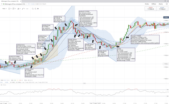
Task: Click the BOLL indicator label
Action: [26, 80]
